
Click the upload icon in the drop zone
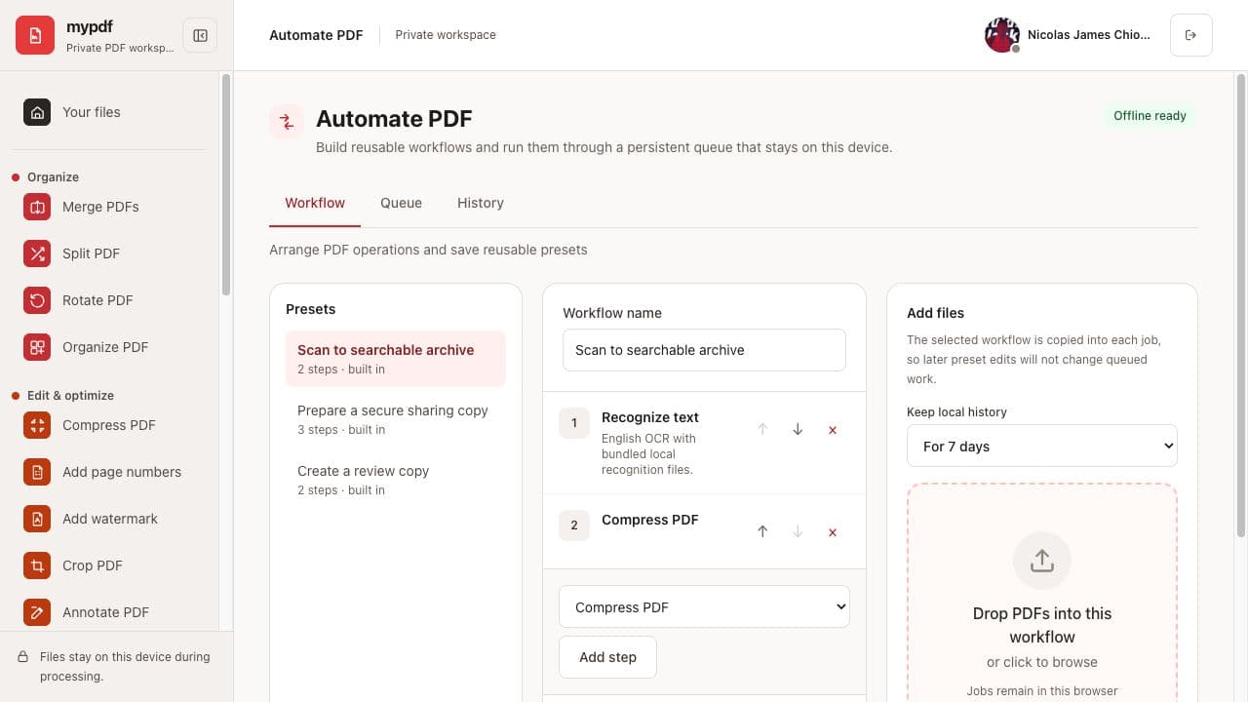[1042, 561]
